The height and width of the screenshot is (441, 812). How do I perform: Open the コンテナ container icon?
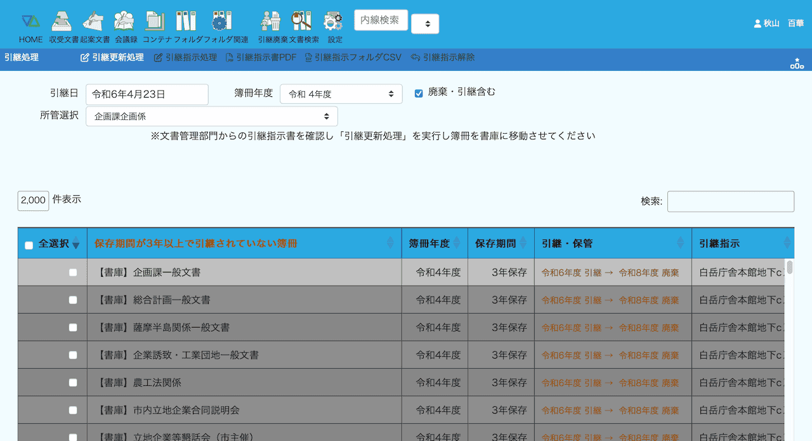[x=155, y=22]
